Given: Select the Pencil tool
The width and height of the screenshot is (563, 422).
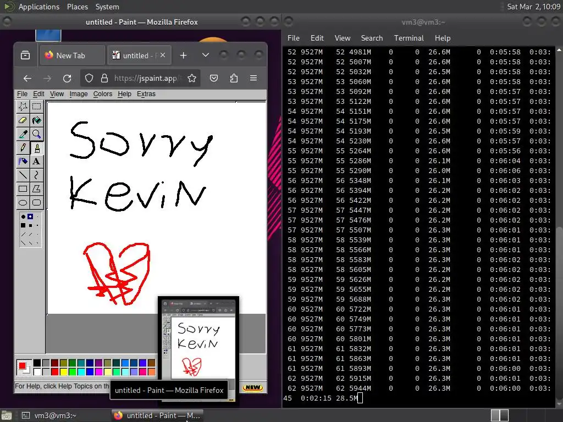Looking at the screenshot, I should [x=23, y=148].
